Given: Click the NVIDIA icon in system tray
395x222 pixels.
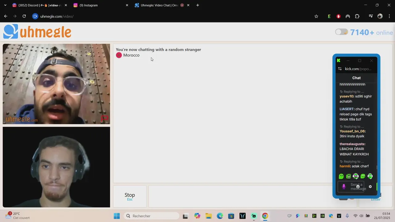Looking at the screenshot, I should (322, 216).
